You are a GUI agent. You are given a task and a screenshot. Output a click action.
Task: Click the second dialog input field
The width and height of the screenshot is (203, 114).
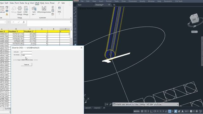pos(26,55)
